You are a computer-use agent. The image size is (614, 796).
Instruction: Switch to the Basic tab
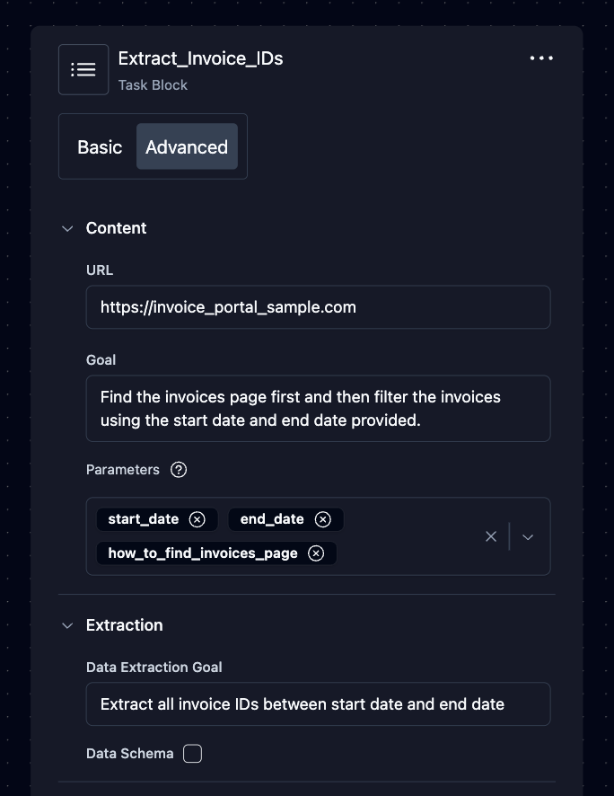point(100,147)
